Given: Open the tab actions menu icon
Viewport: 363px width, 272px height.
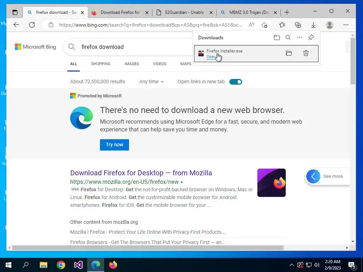Looking at the screenshot, I should coord(15,12).
